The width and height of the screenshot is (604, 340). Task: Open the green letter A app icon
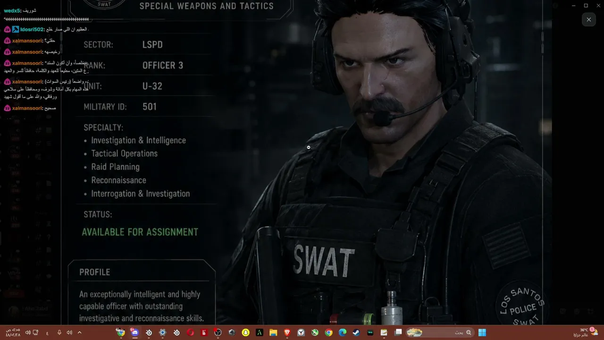pyautogui.click(x=259, y=332)
